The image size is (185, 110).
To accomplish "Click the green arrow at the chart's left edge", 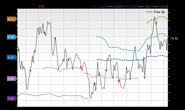I will 19,50.
